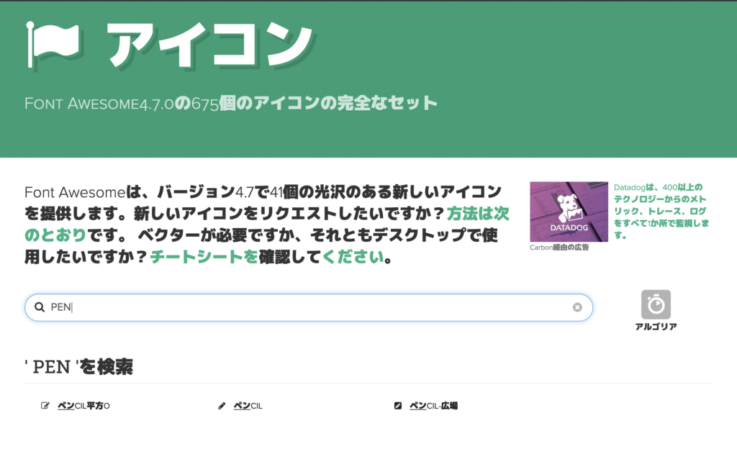737x449 pixels.
Task: Click the アルゴリア label
Action: tap(656, 327)
